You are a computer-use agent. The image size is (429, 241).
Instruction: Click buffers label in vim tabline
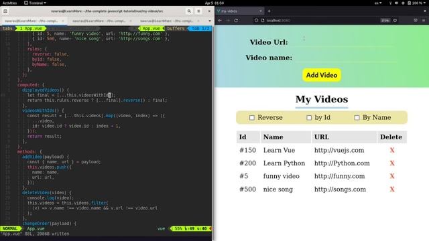tap(176, 28)
